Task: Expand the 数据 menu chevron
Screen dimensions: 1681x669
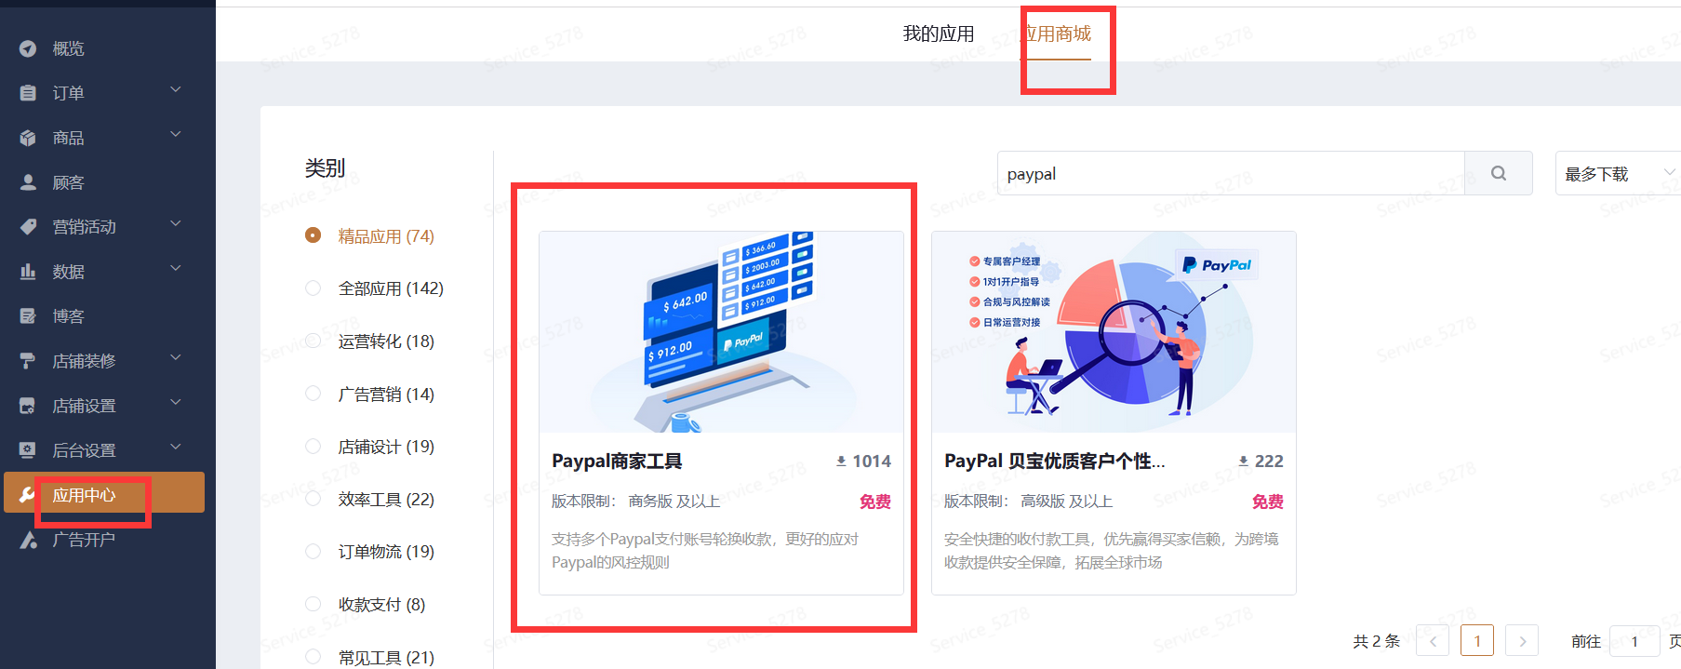Action: tap(176, 269)
